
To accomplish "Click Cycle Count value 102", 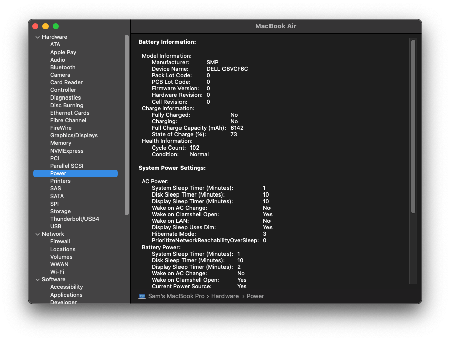I will pos(194,148).
